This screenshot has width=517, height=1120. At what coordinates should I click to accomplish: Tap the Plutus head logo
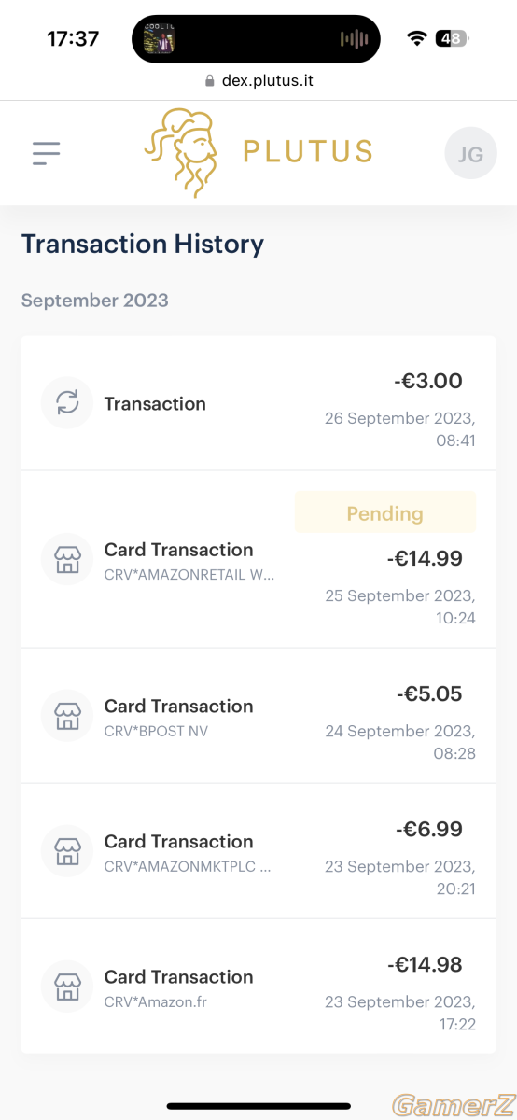tap(182, 153)
